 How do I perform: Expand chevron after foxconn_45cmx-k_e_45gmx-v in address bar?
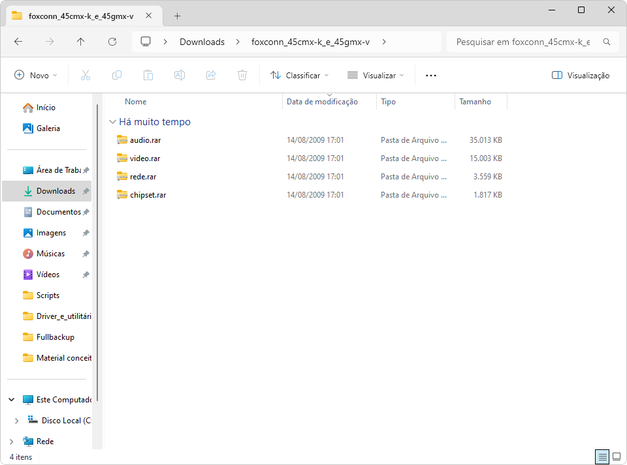click(384, 42)
